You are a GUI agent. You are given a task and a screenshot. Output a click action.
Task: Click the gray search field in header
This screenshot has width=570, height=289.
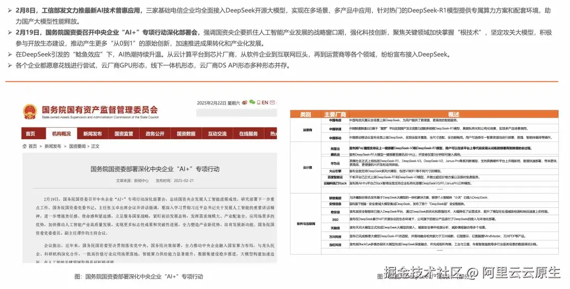pos(236,112)
